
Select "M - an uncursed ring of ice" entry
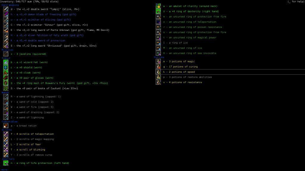point(183,48)
